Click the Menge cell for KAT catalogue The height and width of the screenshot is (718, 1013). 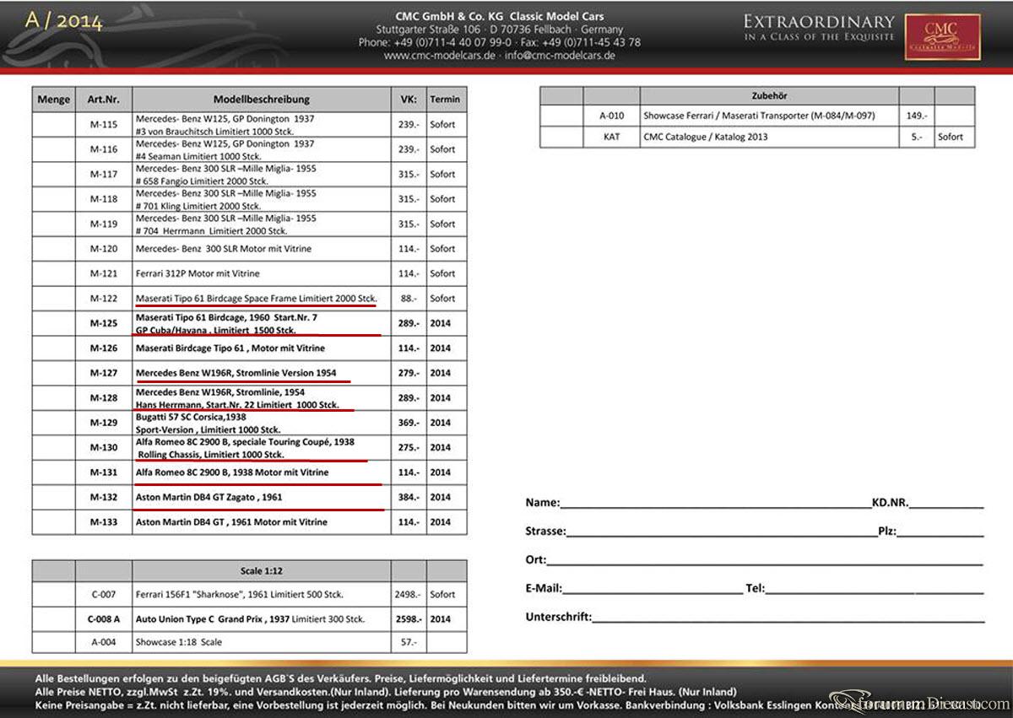tap(561, 137)
